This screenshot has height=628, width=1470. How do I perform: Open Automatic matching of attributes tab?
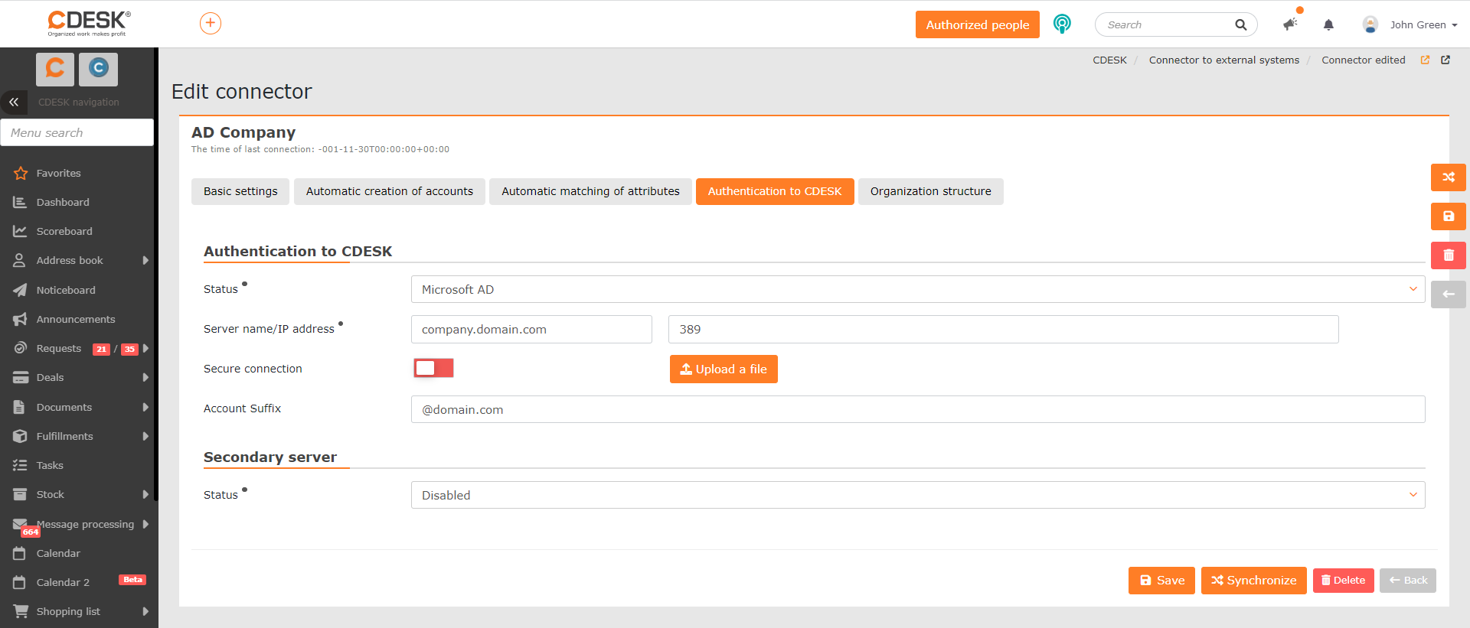click(x=590, y=191)
